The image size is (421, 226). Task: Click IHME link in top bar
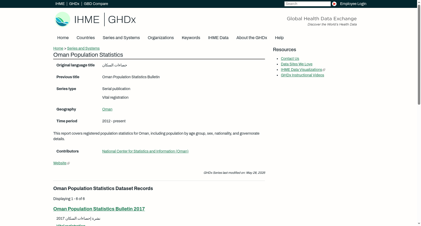pyautogui.click(x=60, y=4)
